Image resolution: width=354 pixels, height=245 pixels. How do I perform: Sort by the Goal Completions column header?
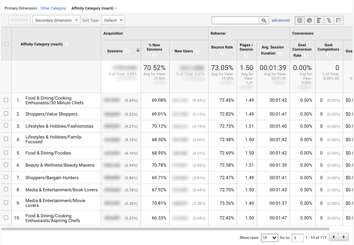(x=328, y=47)
